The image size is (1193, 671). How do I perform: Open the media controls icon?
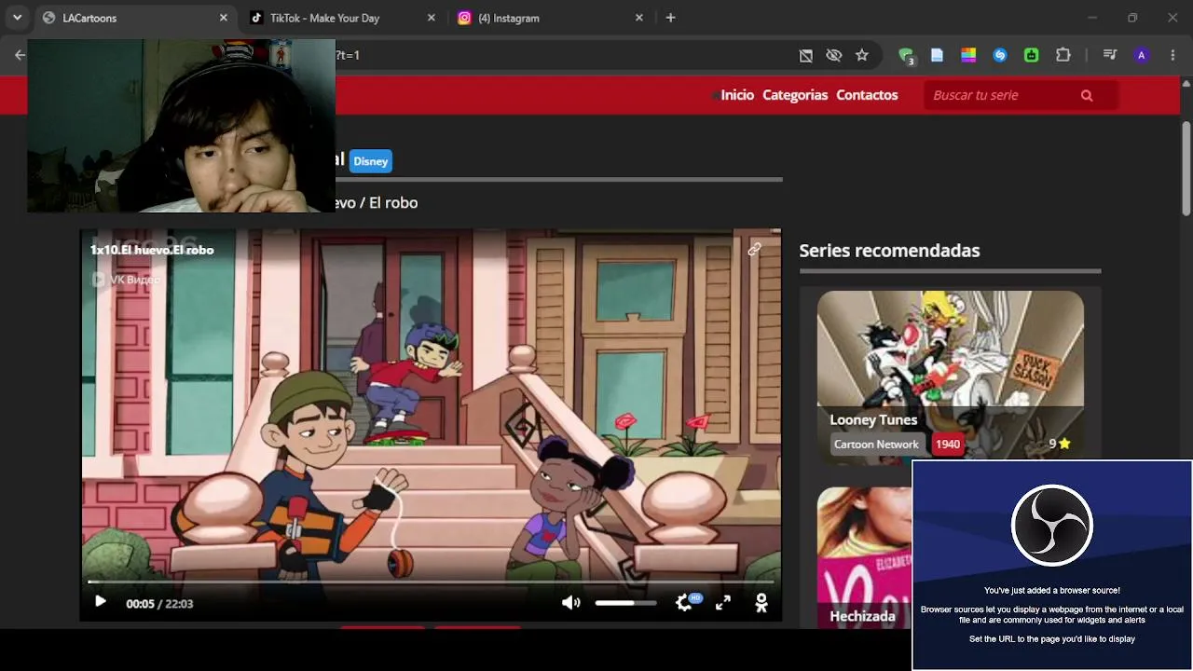(1110, 55)
